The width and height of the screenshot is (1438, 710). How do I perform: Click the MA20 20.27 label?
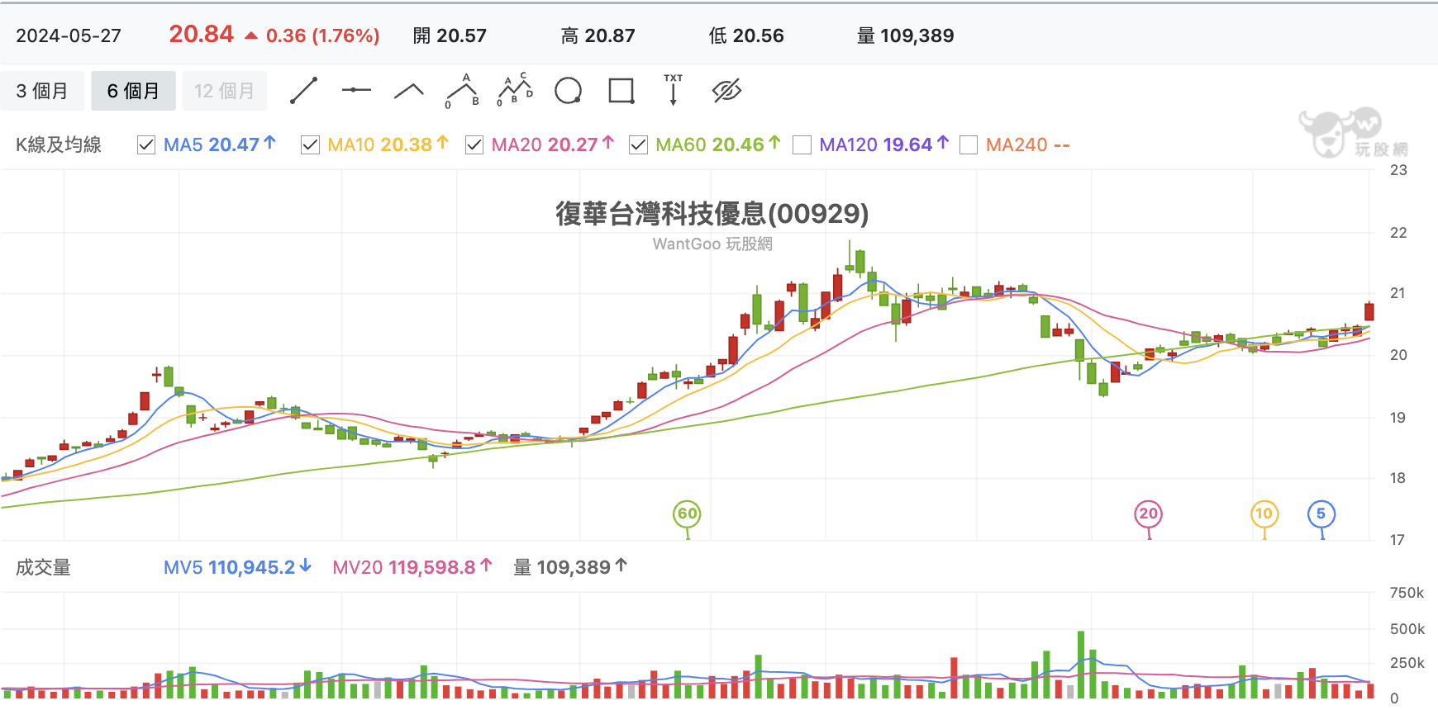(553, 144)
